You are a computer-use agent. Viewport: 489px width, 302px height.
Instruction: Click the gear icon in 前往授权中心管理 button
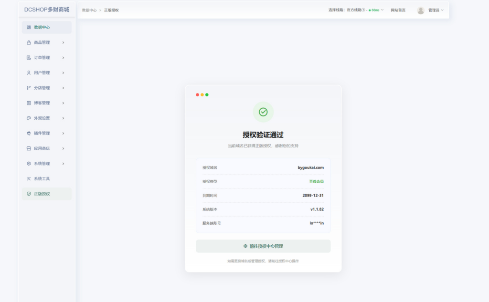point(245,246)
